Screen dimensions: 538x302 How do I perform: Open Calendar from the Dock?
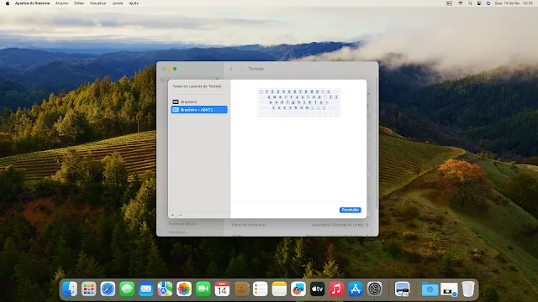pos(222,289)
